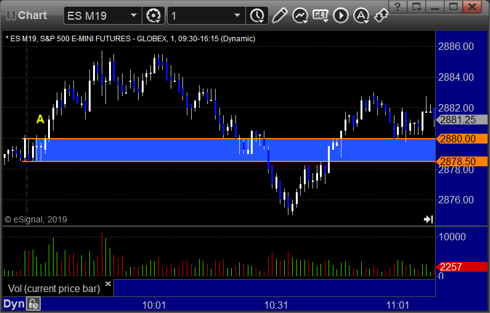The image size is (490, 313).
Task: Select the 2880.00 orange price label
Action: pyautogui.click(x=462, y=139)
